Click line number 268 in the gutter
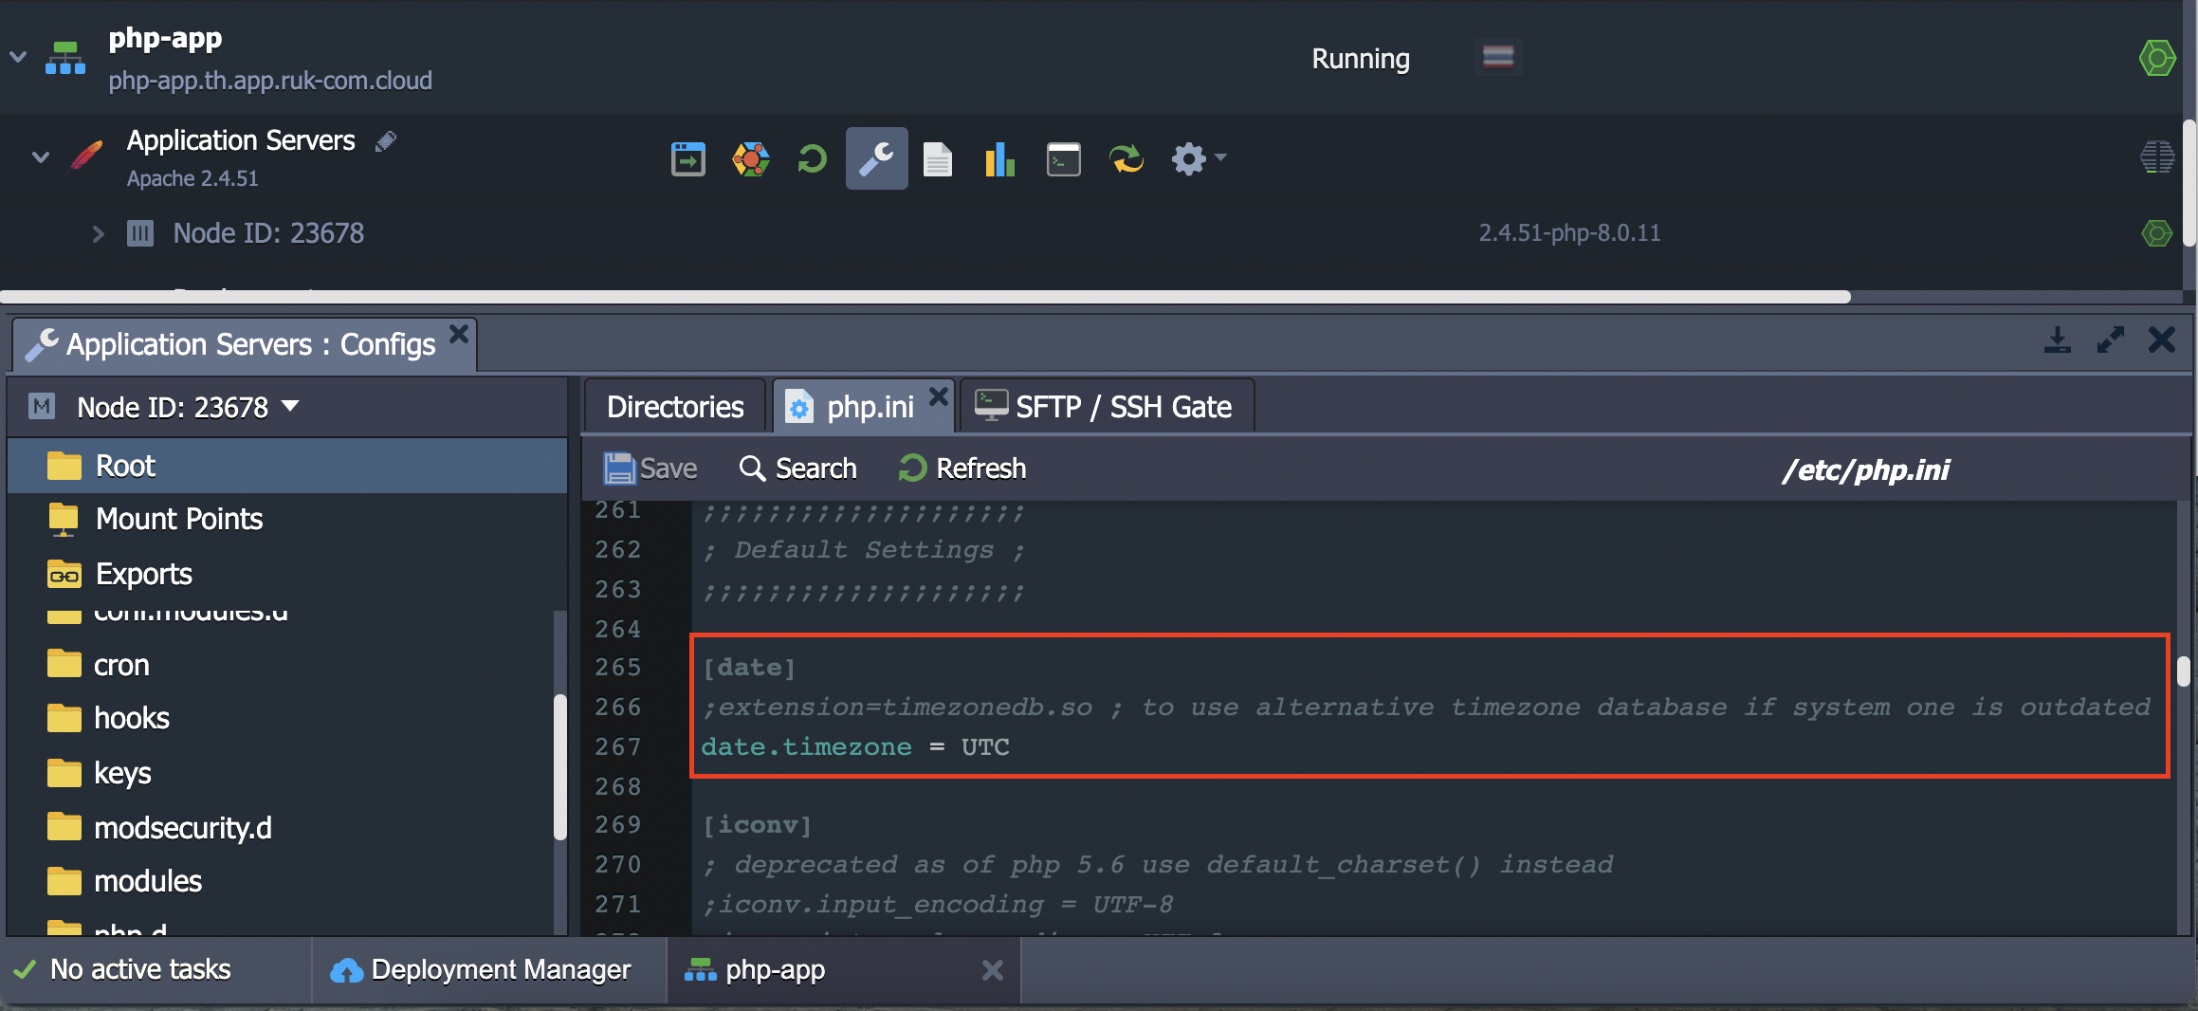The height and width of the screenshot is (1011, 2198). (618, 786)
